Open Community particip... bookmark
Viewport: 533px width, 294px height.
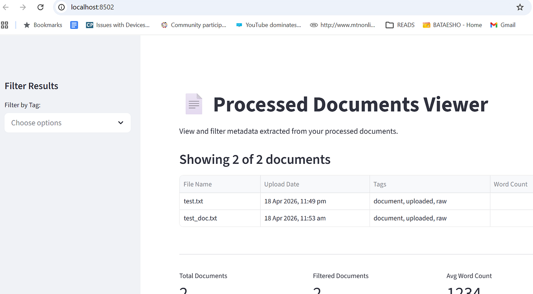194,25
